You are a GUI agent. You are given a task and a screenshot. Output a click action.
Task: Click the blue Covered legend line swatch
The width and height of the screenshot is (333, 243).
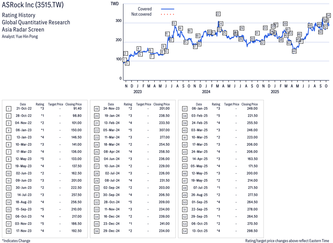[168, 9]
